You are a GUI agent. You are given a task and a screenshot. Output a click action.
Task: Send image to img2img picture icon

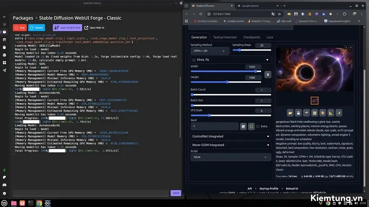pos(314,113)
